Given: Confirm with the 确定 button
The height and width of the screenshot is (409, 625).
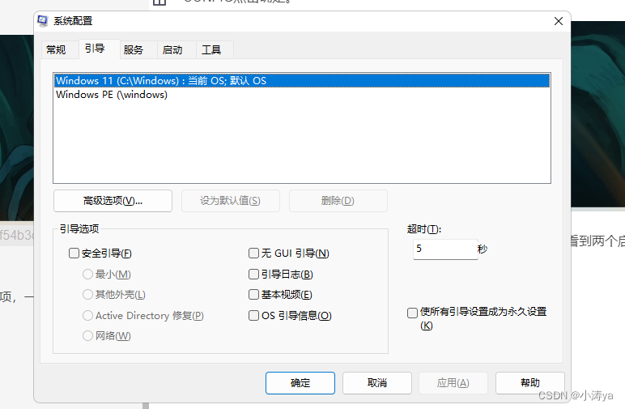Looking at the screenshot, I should (x=300, y=383).
